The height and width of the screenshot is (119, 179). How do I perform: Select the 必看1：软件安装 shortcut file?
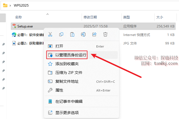pyautogui.click(x=31, y=35)
